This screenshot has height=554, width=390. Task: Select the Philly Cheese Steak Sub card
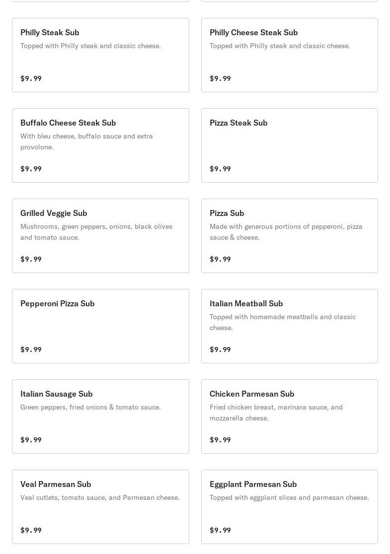[289, 55]
